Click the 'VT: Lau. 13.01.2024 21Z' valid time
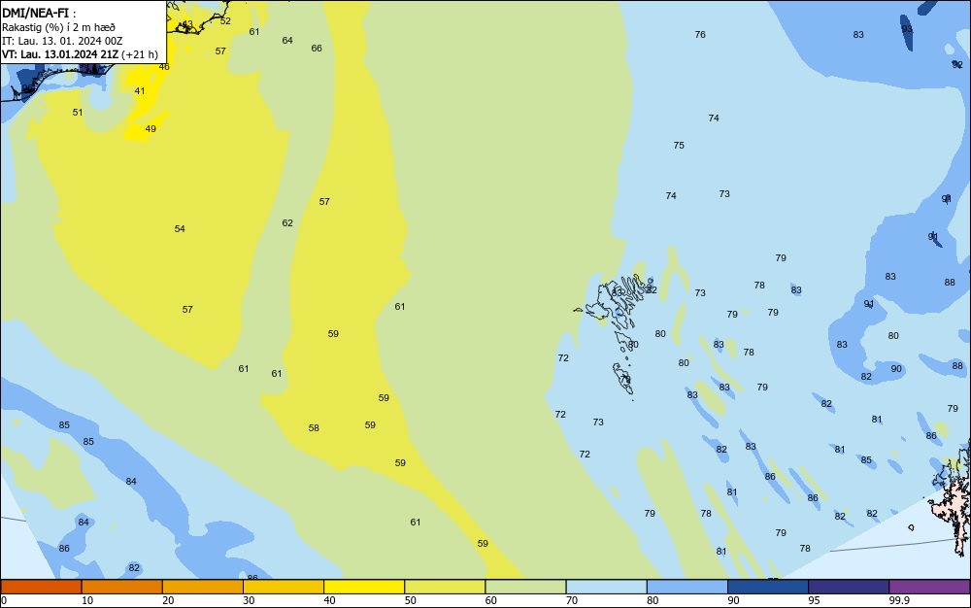This screenshot has height=608, width=971. coord(60,54)
